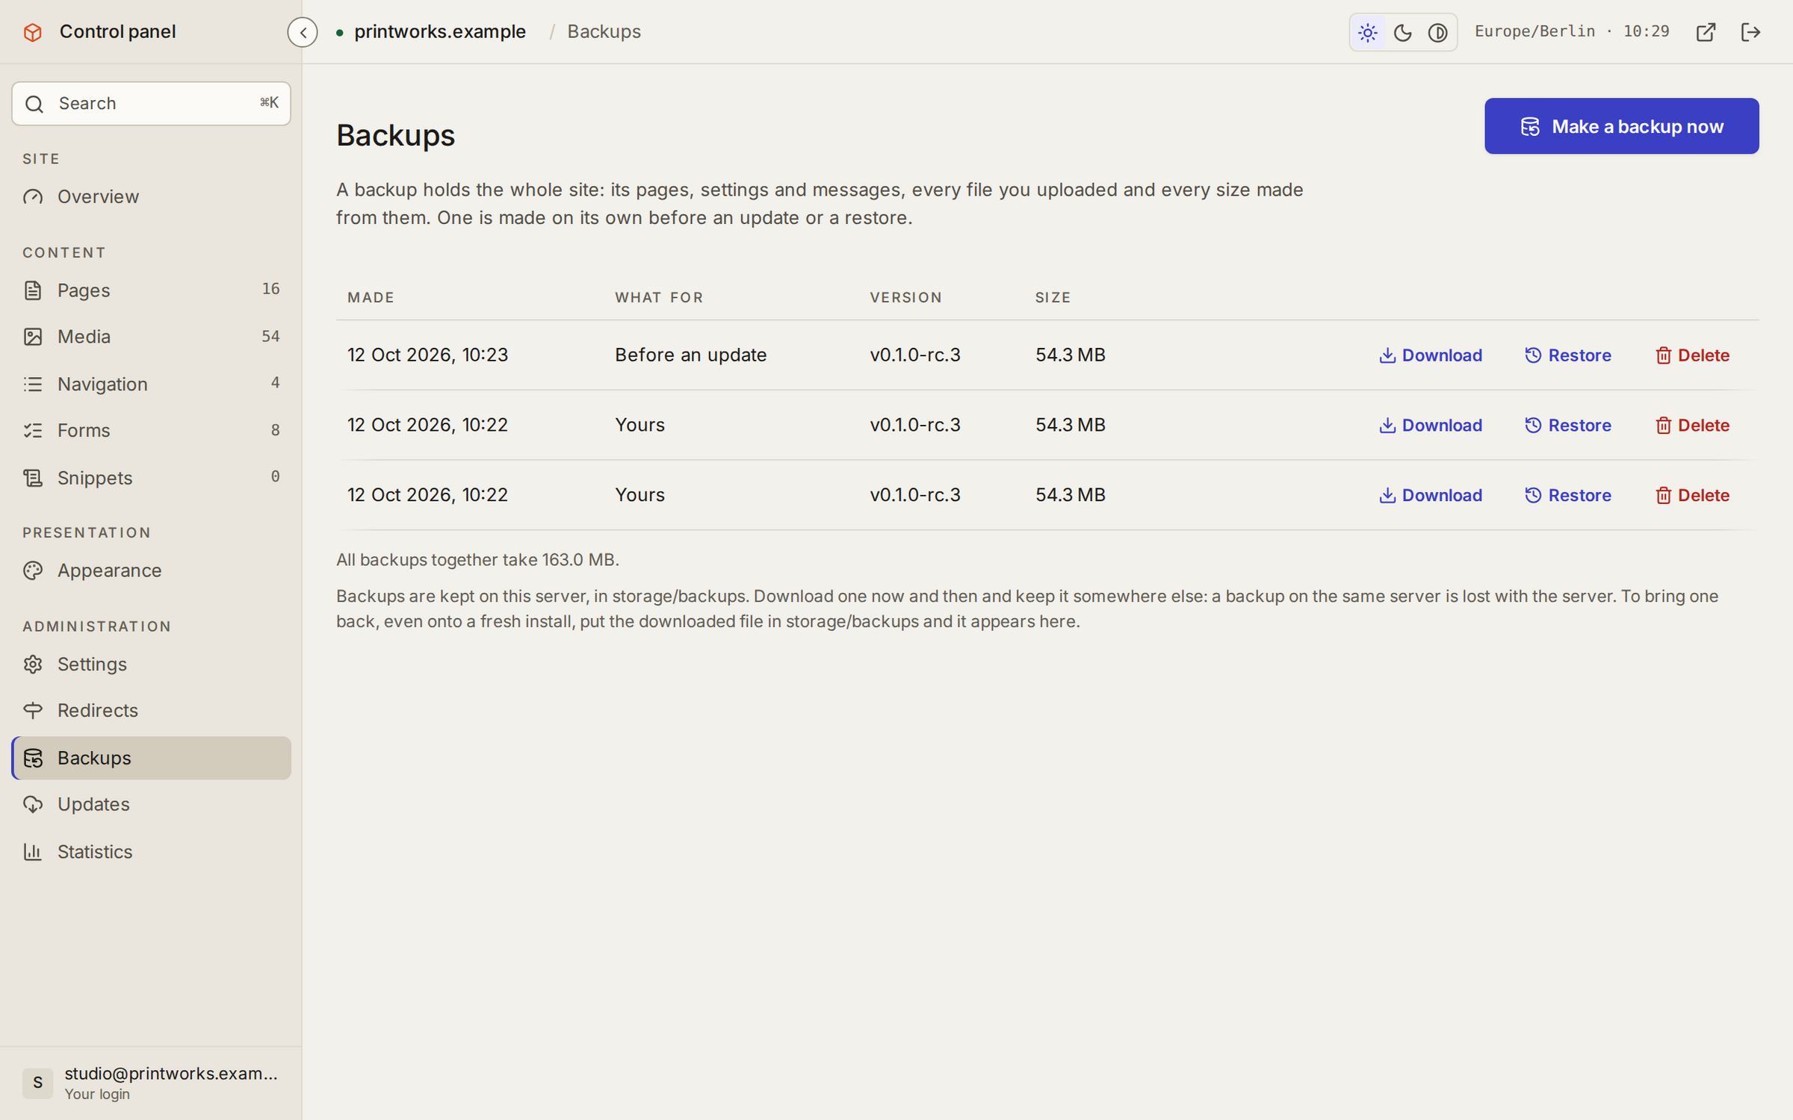
Task: Open Overview in the sidebar
Action: [151, 196]
